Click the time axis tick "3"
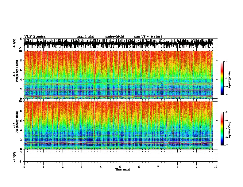Screen dimensions: 243x187 click(82, 167)
